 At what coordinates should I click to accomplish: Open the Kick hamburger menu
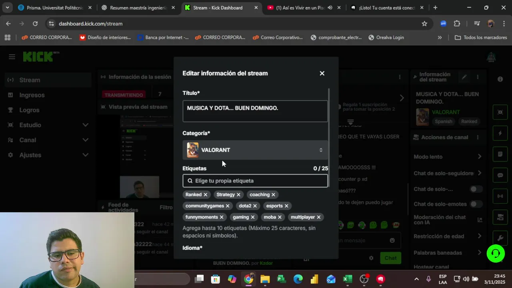(12, 57)
